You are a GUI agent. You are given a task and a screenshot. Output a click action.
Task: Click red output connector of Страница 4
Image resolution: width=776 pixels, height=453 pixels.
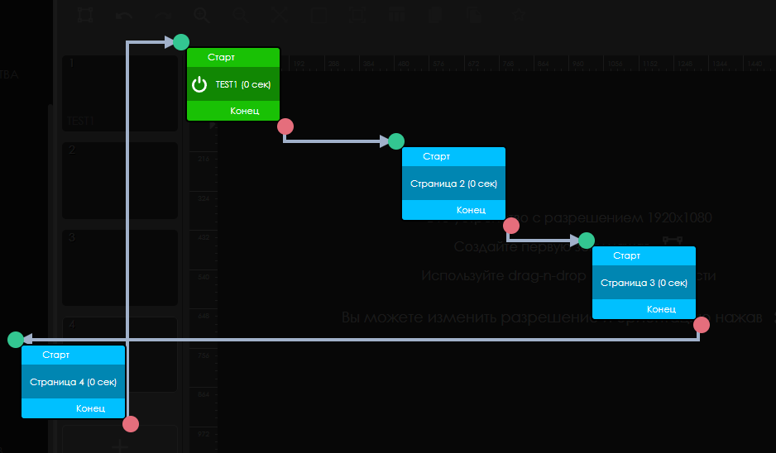[131, 424]
